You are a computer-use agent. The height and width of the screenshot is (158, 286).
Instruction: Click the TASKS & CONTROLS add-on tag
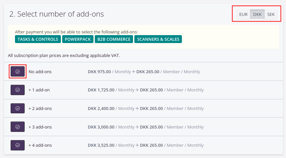point(38,39)
